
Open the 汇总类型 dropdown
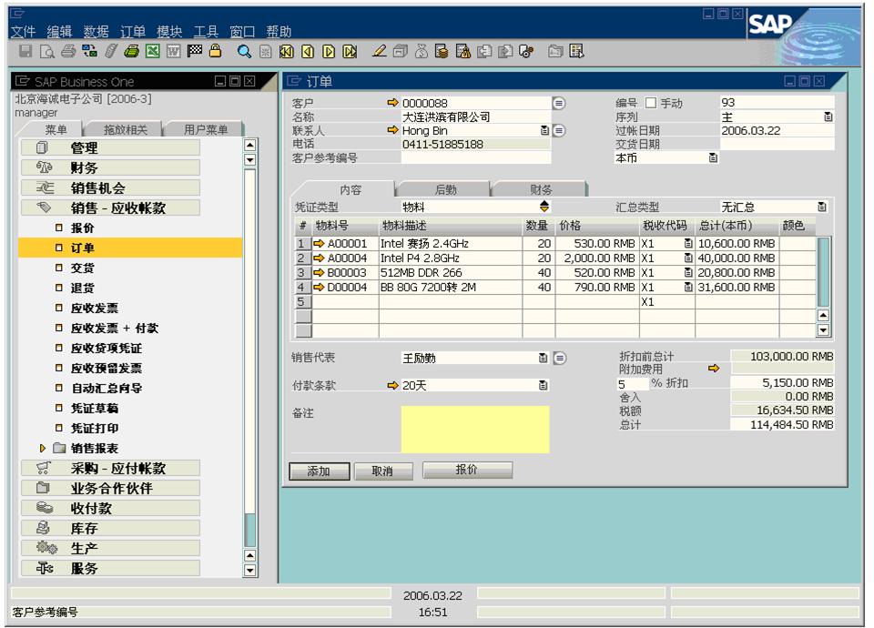pyautogui.click(x=821, y=207)
